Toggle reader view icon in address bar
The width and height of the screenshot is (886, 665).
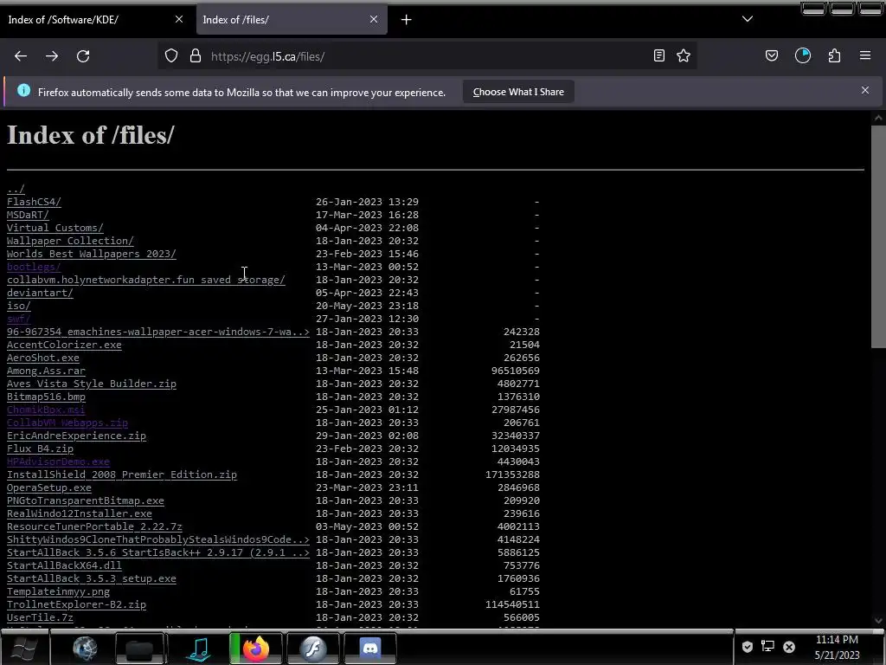tap(658, 55)
